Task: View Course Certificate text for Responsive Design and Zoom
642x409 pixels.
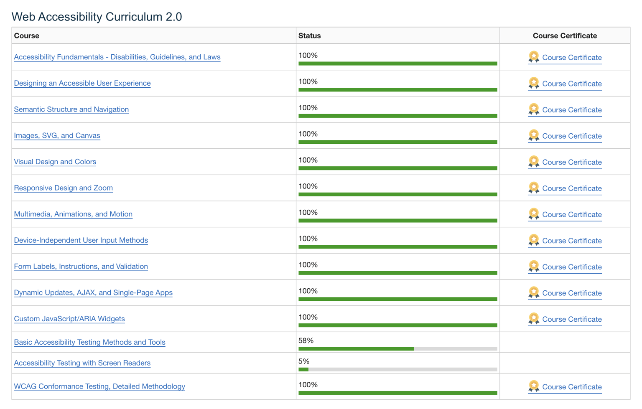Action: coord(572,188)
